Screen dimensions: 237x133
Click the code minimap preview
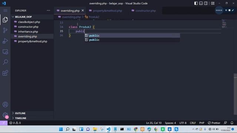[224, 24]
